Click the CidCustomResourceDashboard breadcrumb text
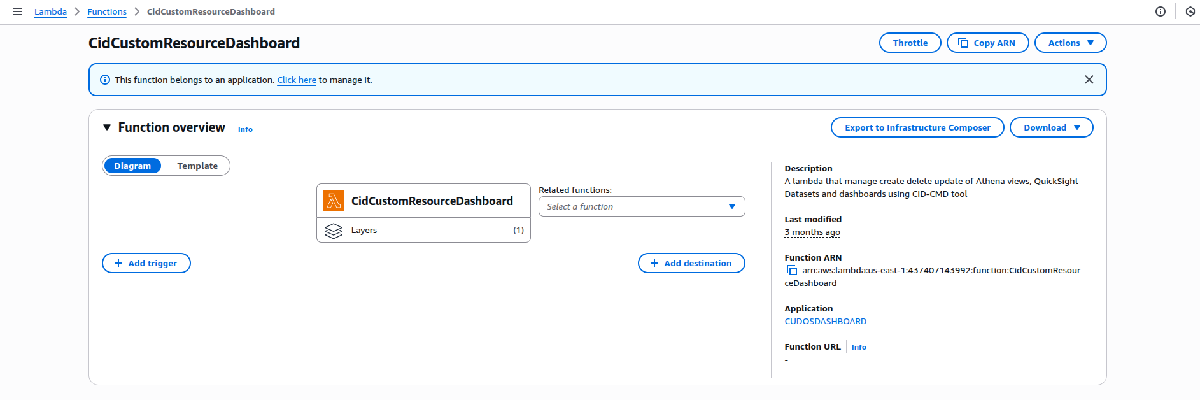Screen dimensions: 1200x400 [x=211, y=11]
